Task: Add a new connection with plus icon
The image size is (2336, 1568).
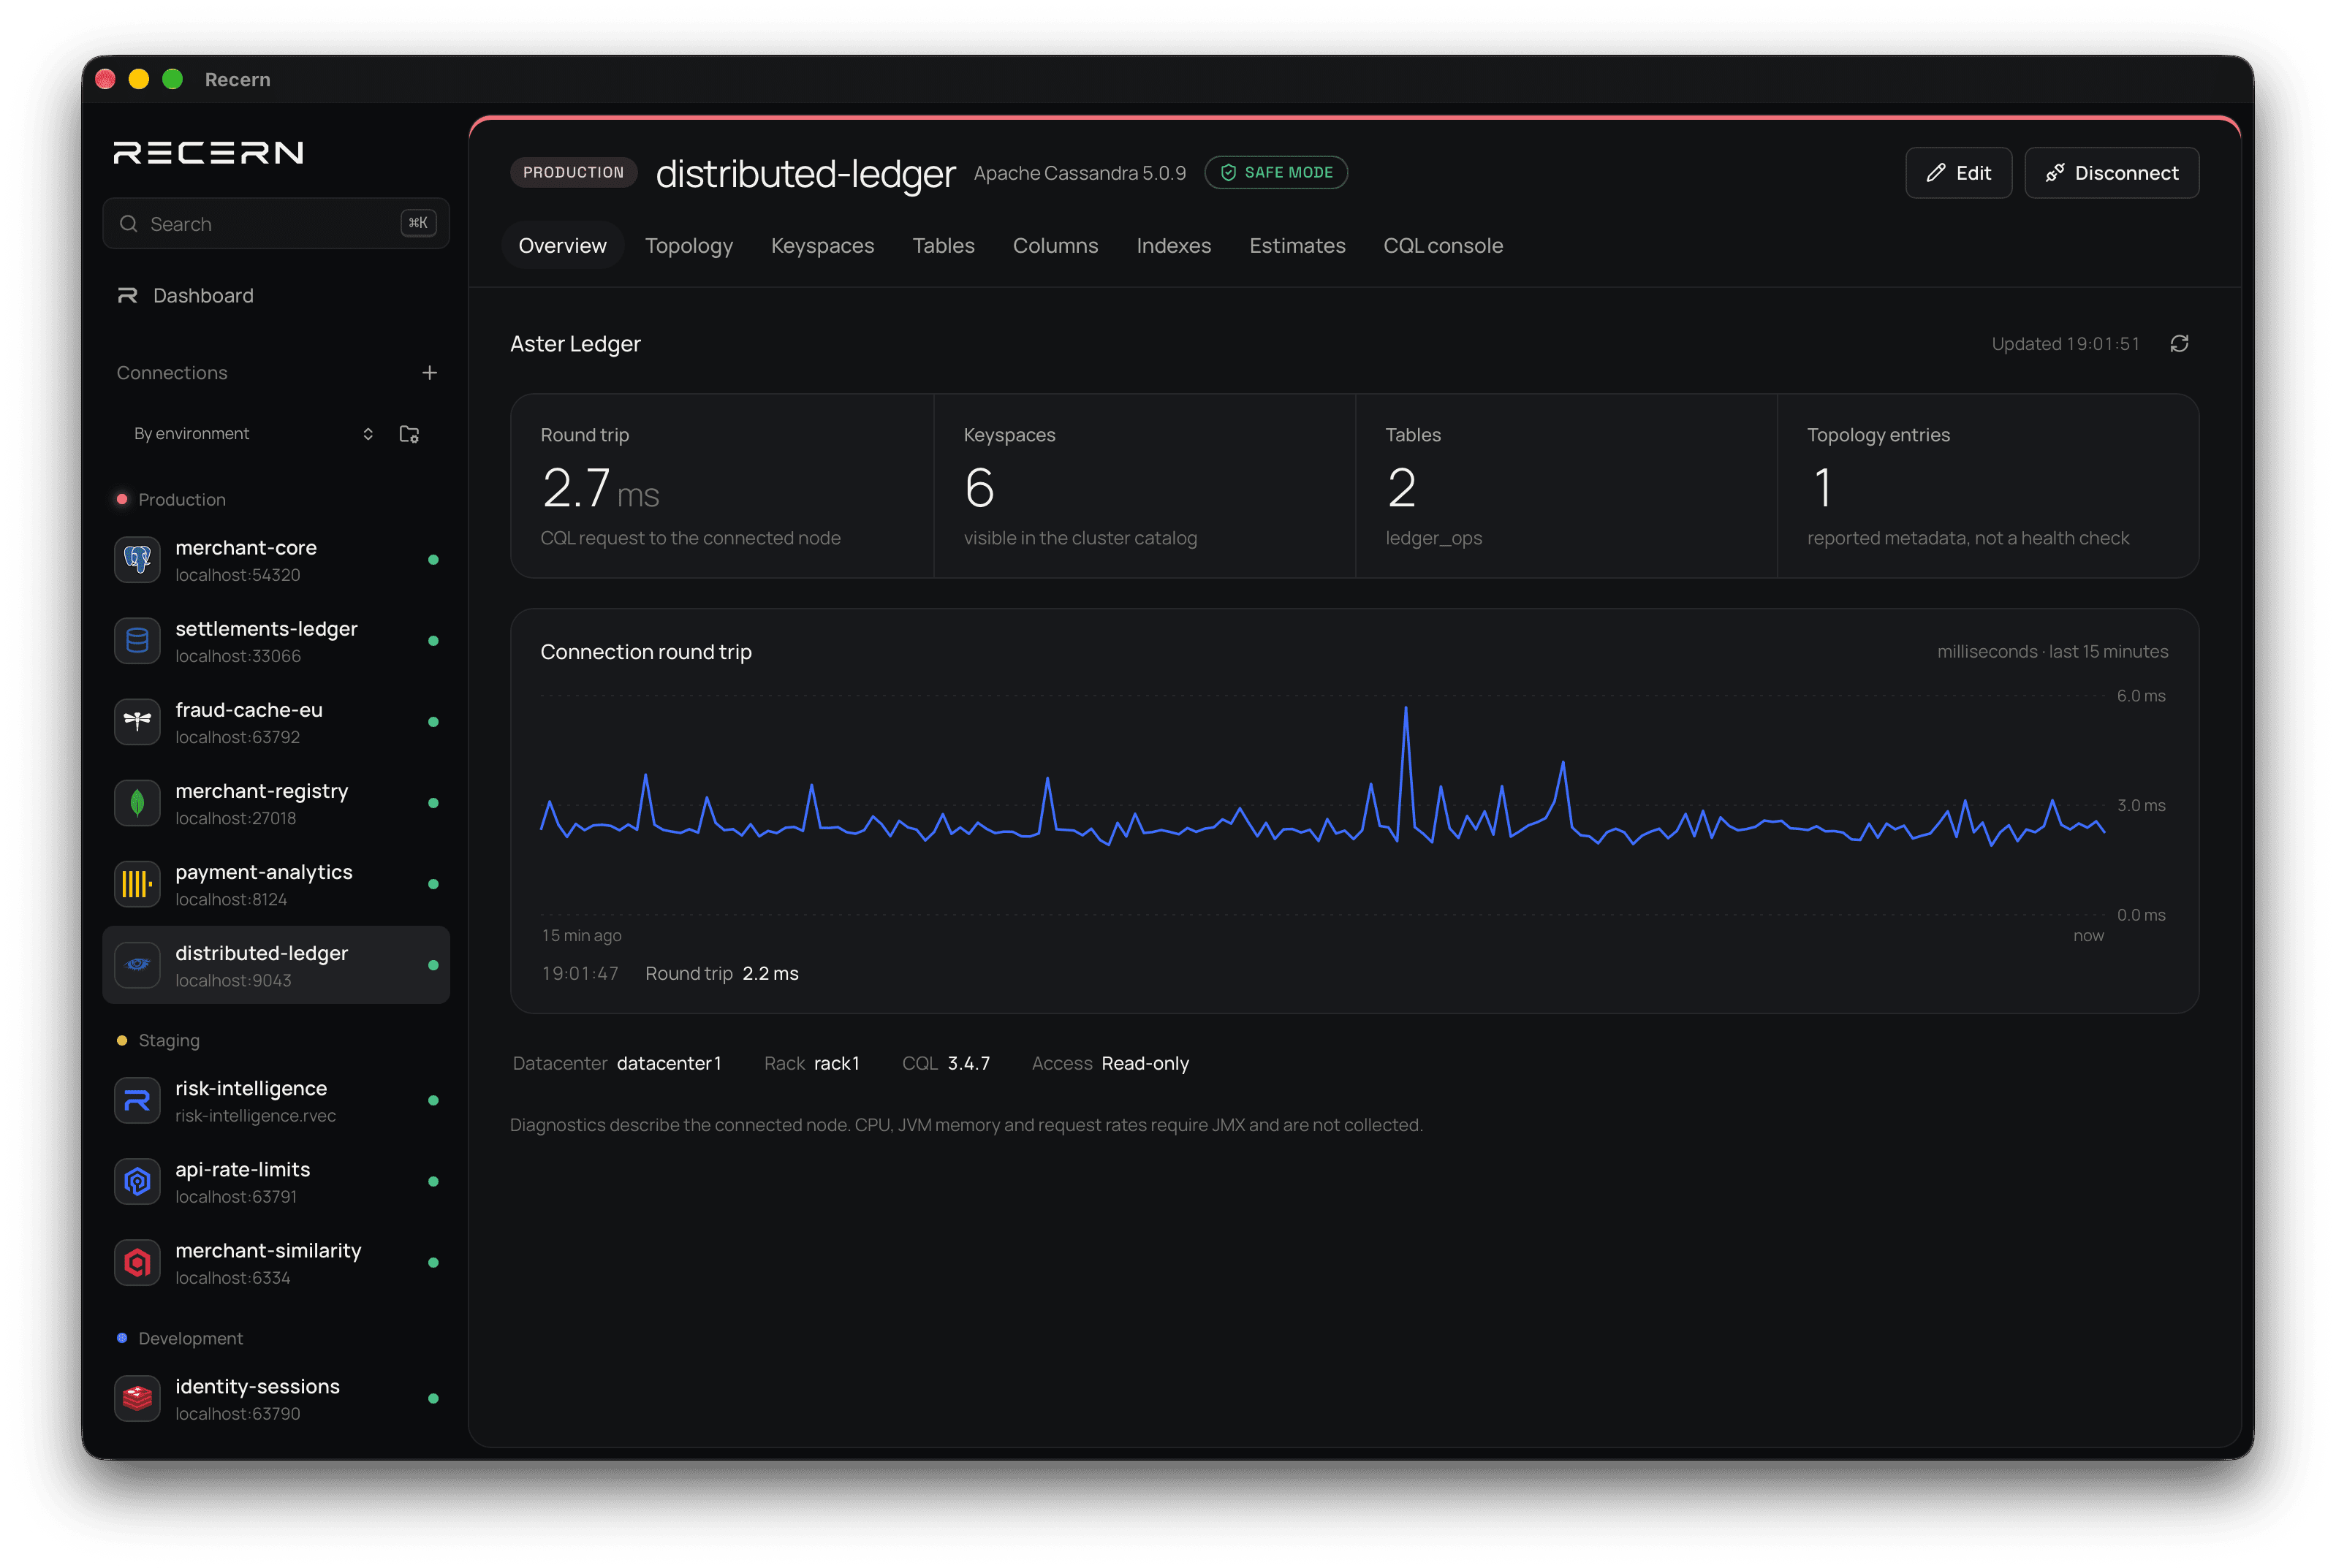Action: 429,373
